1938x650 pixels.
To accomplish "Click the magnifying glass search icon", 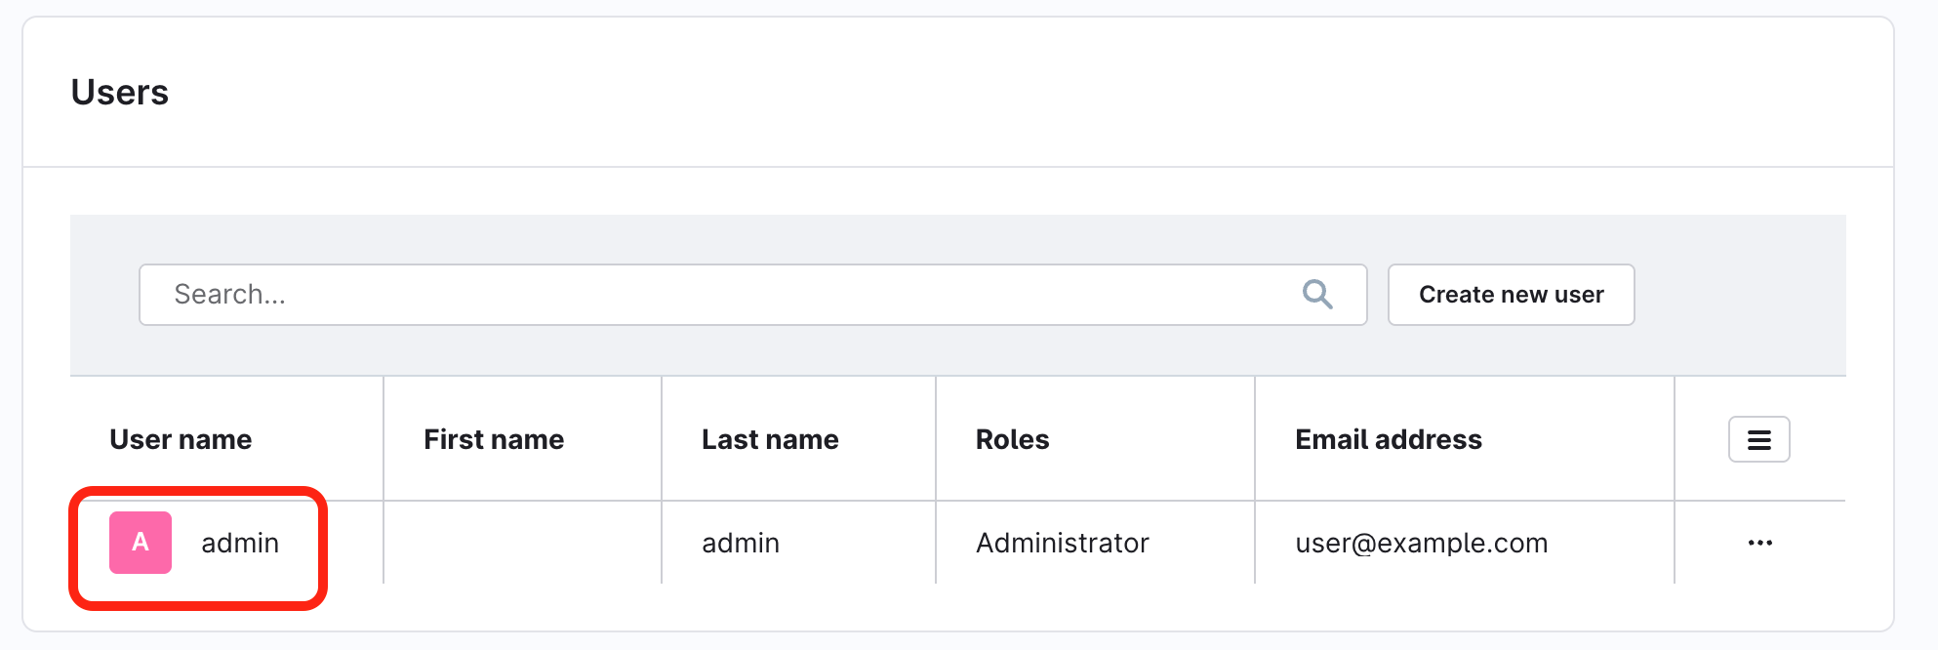I will 1317,294.
